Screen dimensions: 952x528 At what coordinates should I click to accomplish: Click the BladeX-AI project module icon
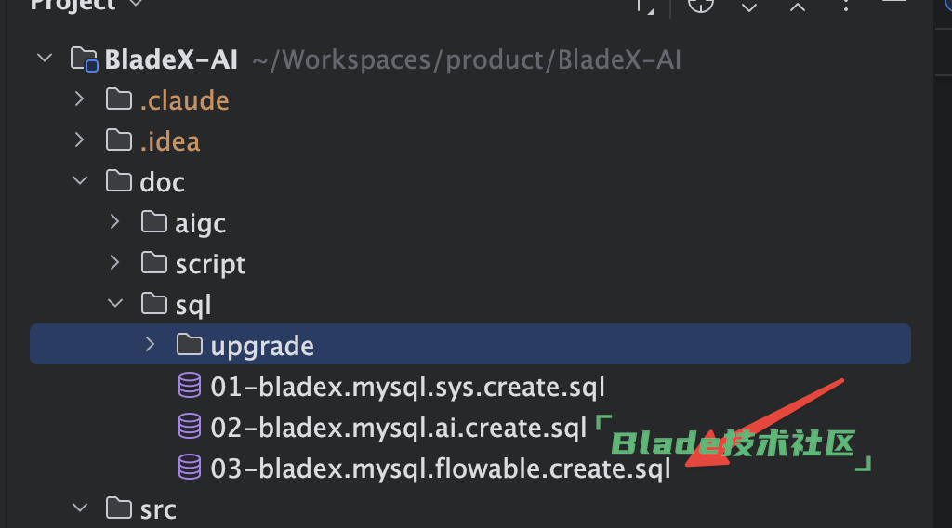coord(85,59)
